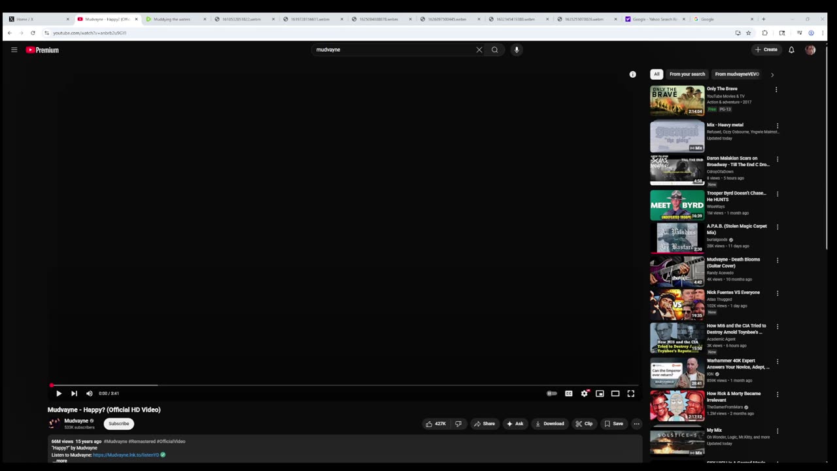This screenshot has height=471, width=837.
Task: Download the video
Action: 549,424
